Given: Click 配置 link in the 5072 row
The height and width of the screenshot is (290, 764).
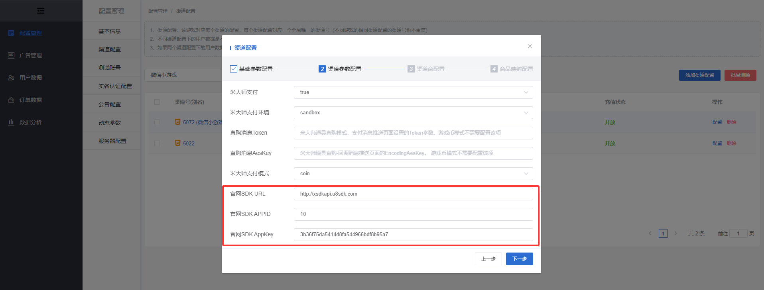Looking at the screenshot, I should [717, 122].
